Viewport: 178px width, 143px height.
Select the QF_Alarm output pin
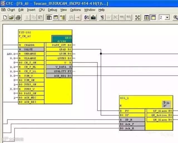(160, 111)
